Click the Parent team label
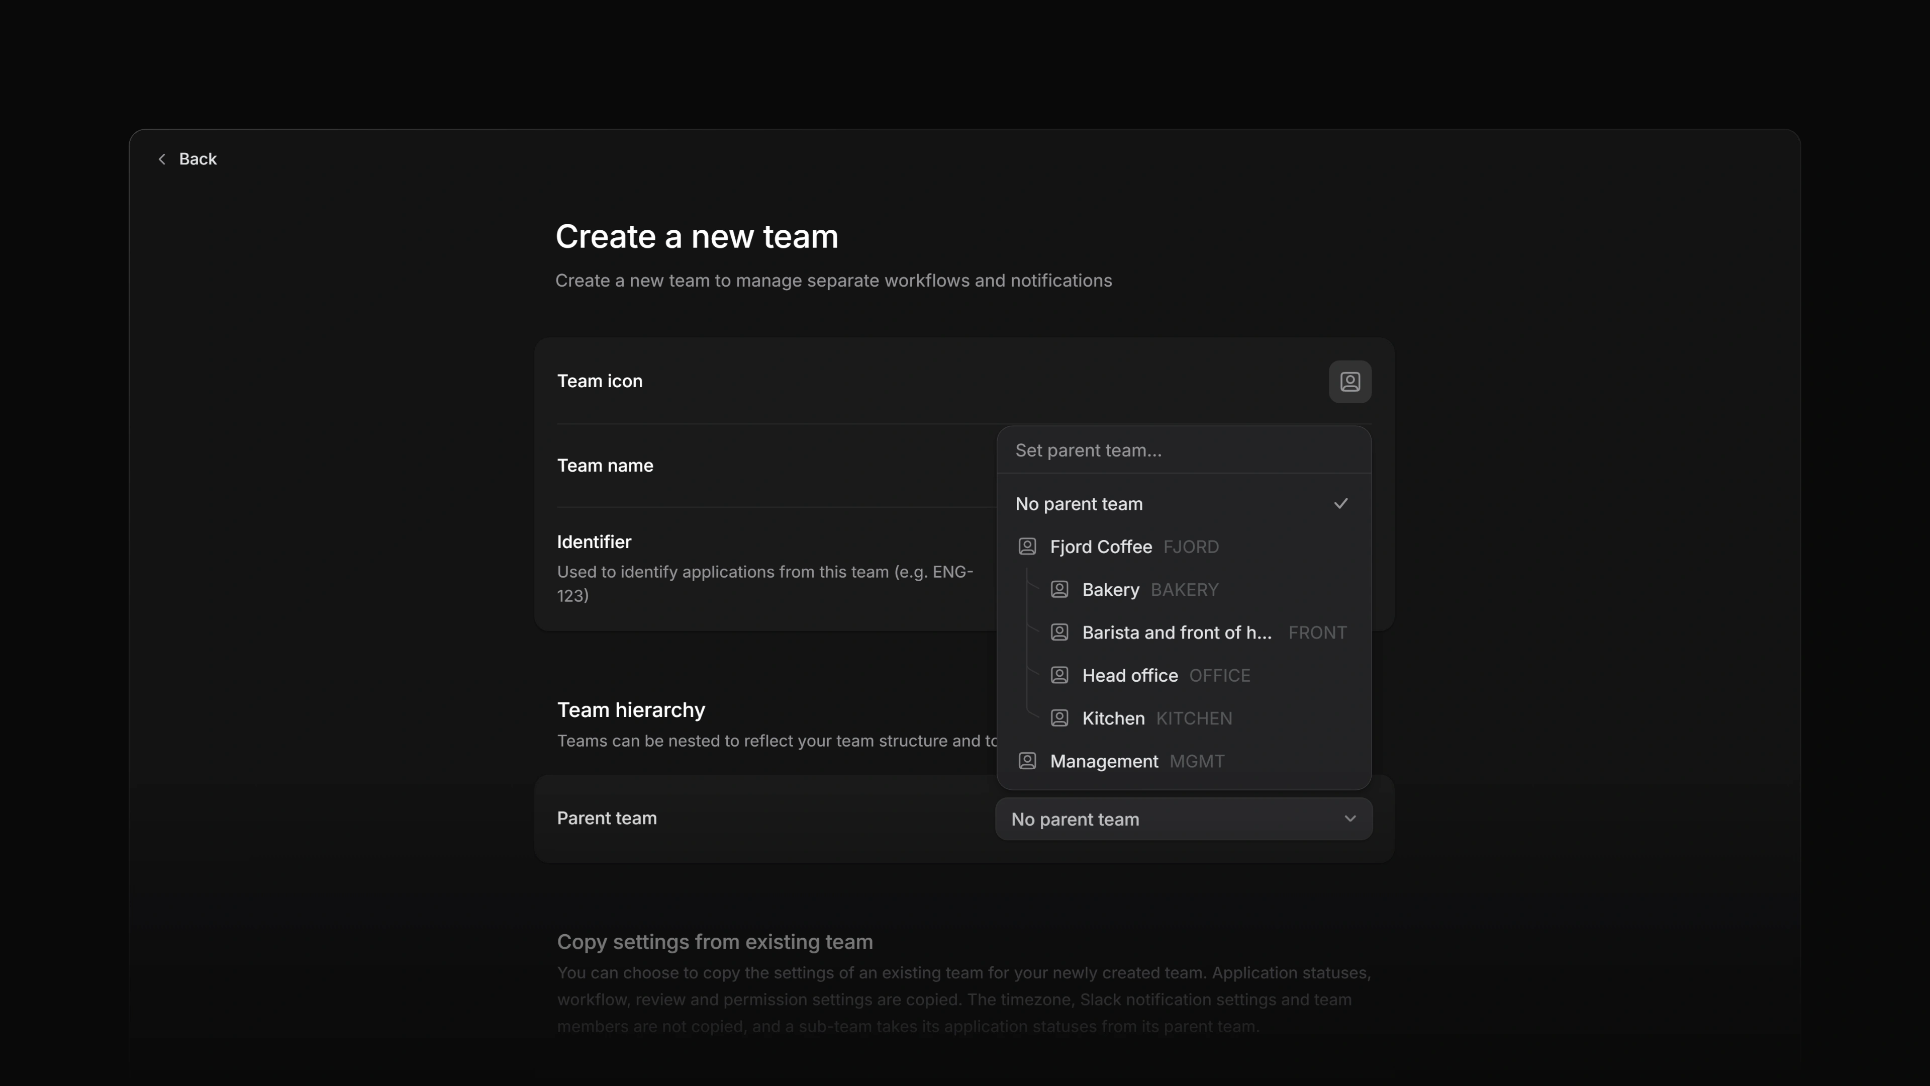Viewport: 1930px width, 1086px height. (606, 819)
